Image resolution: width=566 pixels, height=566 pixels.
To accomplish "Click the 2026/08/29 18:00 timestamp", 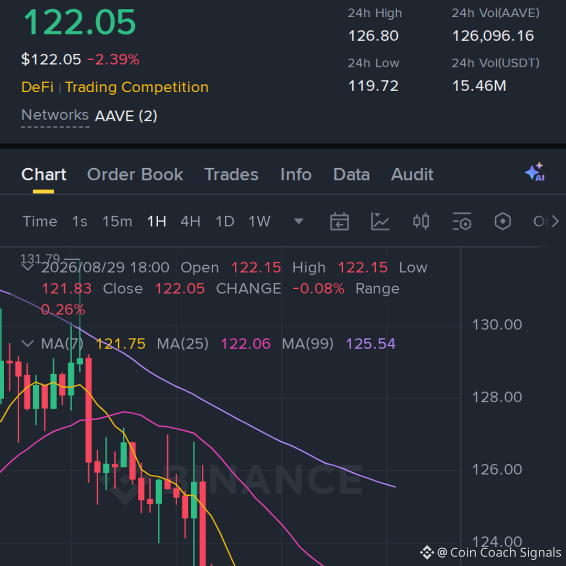I will pyautogui.click(x=105, y=267).
